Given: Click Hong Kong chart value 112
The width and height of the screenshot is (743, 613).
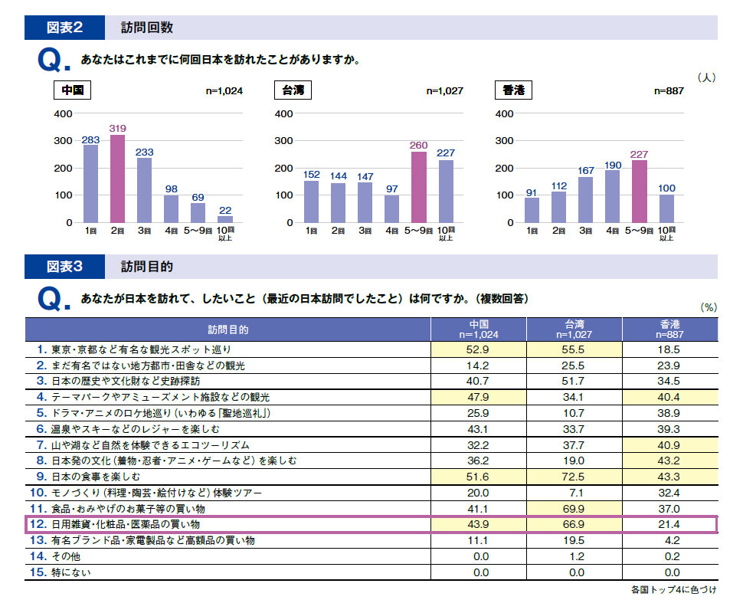Looking at the screenshot, I should 558,186.
